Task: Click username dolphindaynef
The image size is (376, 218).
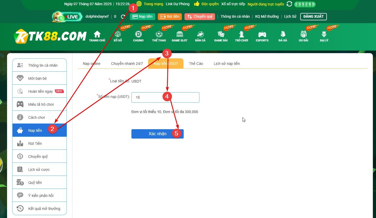Action: 97,16
